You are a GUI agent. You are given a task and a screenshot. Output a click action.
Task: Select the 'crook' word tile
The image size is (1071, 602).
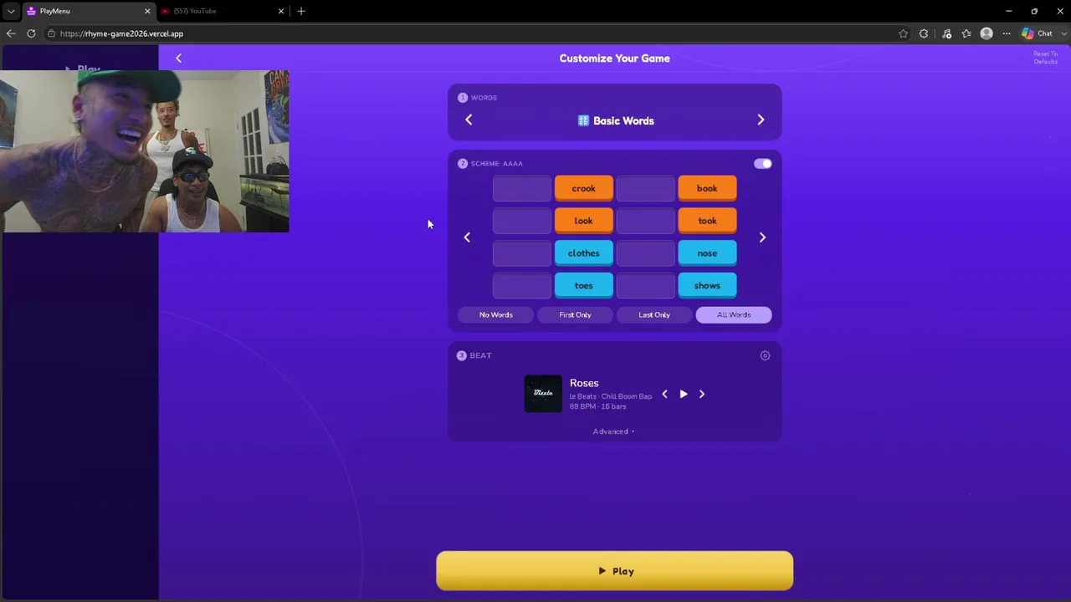[x=583, y=189]
